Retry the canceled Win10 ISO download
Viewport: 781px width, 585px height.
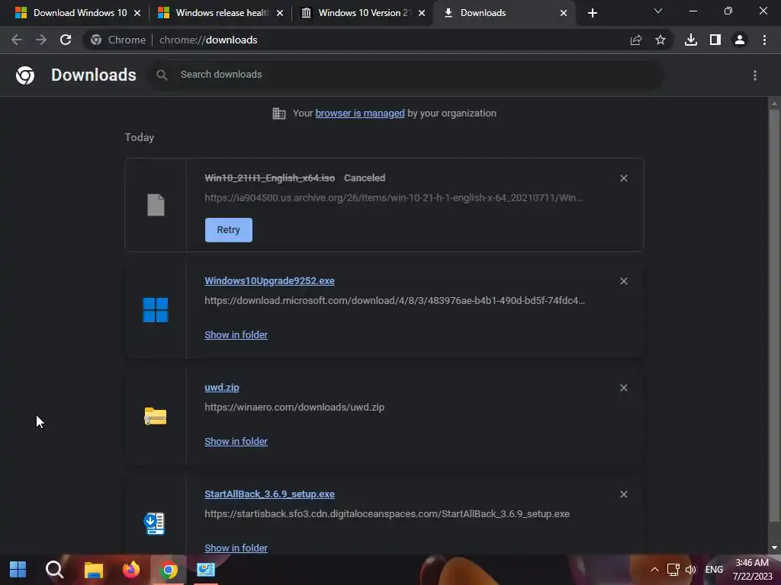click(x=229, y=230)
